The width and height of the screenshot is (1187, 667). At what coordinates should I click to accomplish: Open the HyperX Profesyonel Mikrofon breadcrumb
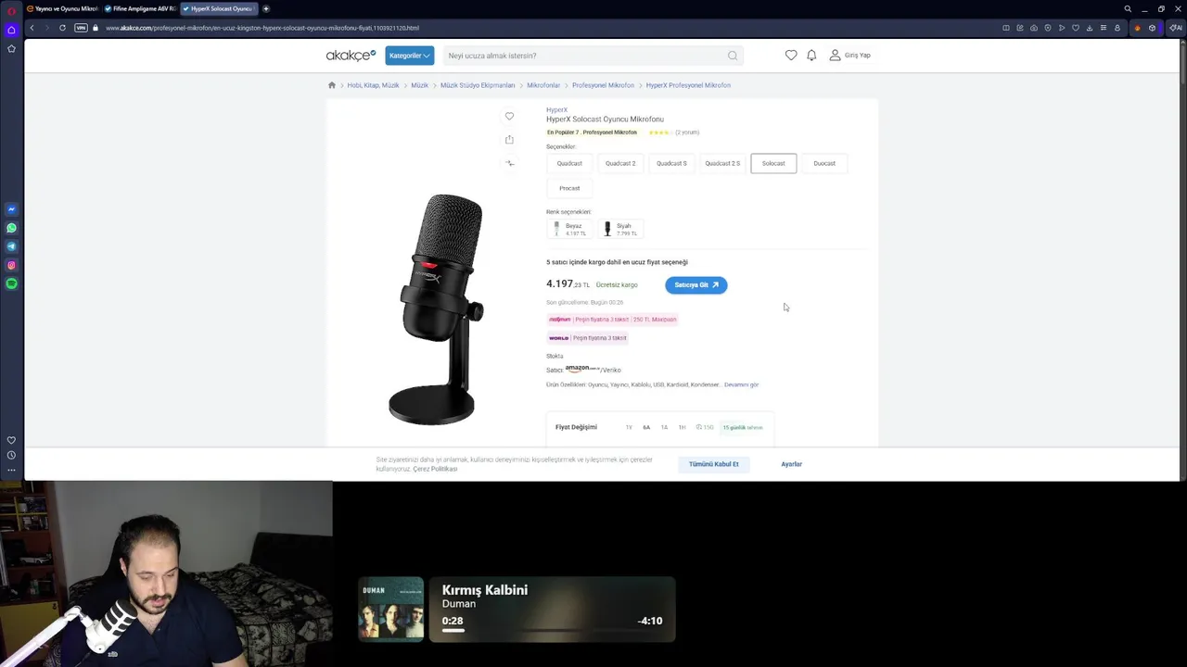pos(688,85)
